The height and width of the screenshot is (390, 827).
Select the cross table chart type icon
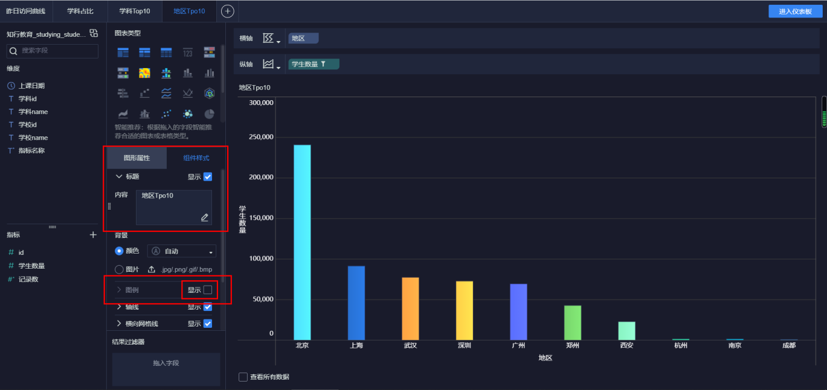coord(123,53)
